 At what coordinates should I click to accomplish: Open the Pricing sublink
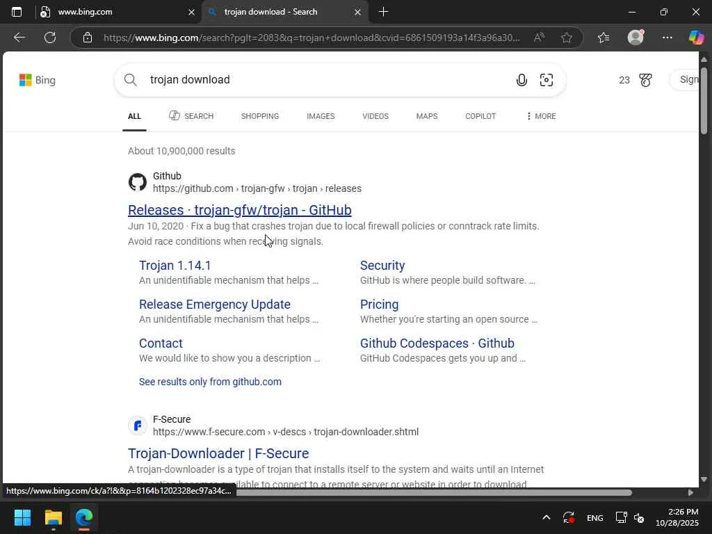[x=379, y=305]
